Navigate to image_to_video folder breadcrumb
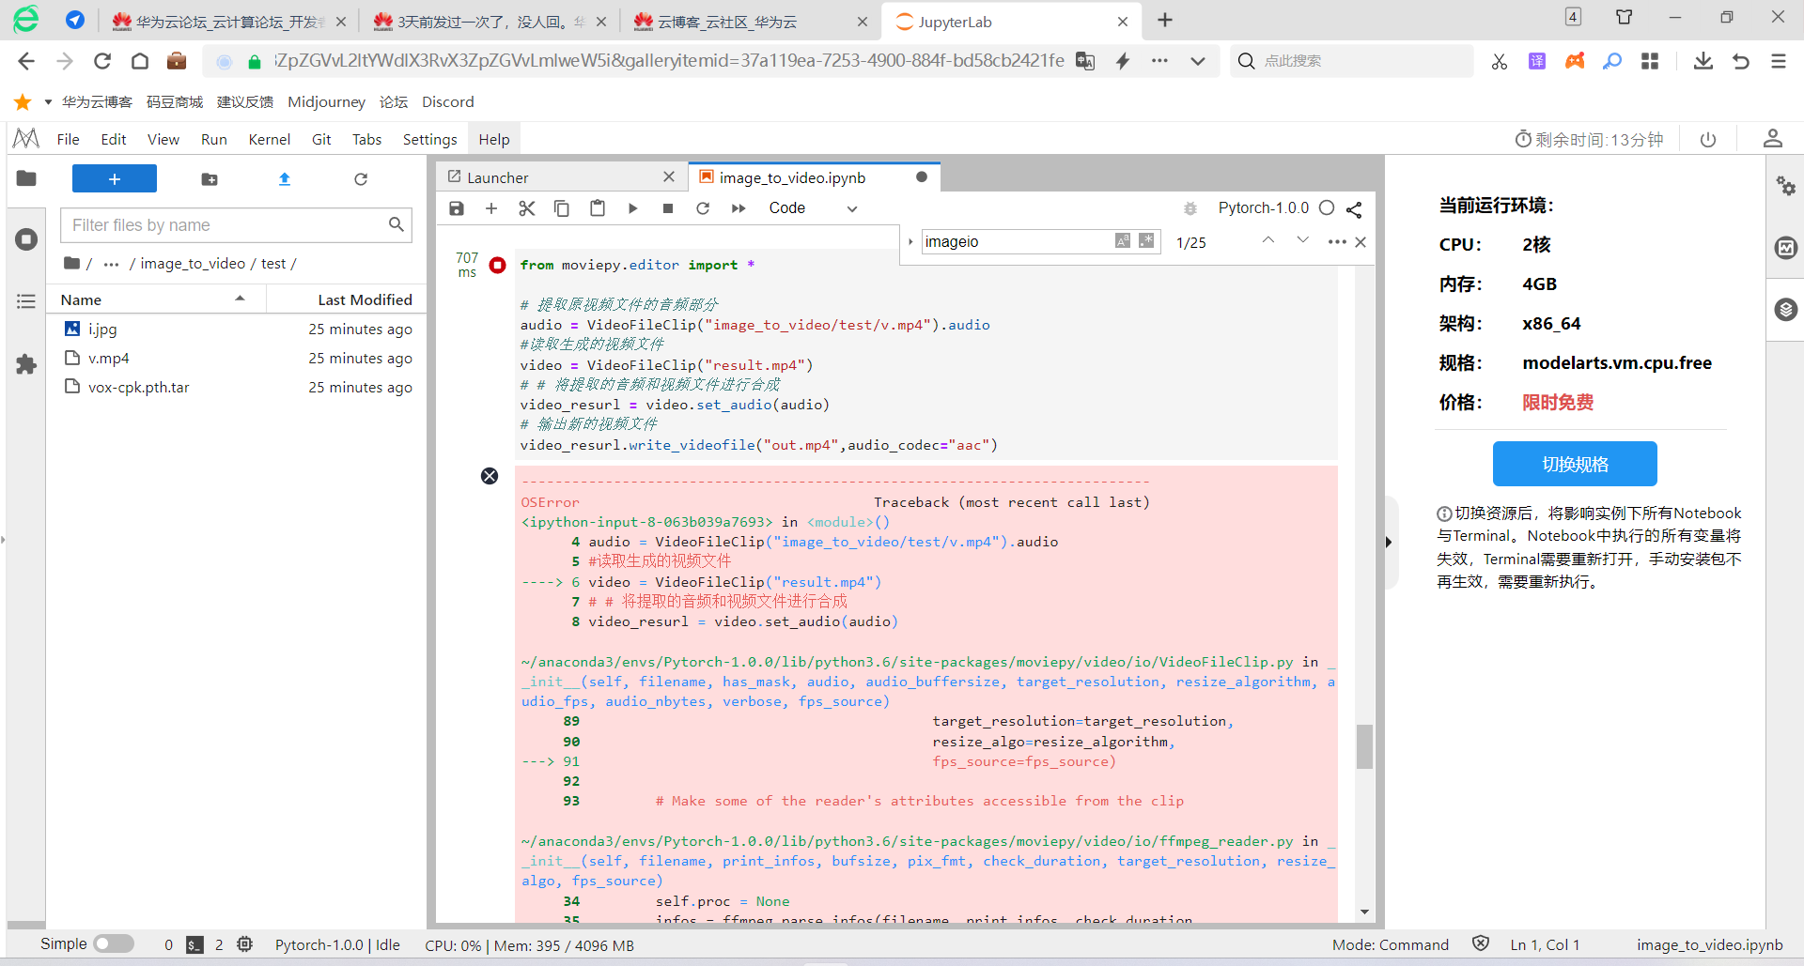This screenshot has height=966, width=1804. click(x=193, y=264)
